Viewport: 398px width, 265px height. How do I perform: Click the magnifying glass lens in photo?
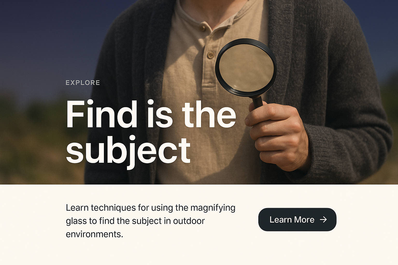[246, 68]
